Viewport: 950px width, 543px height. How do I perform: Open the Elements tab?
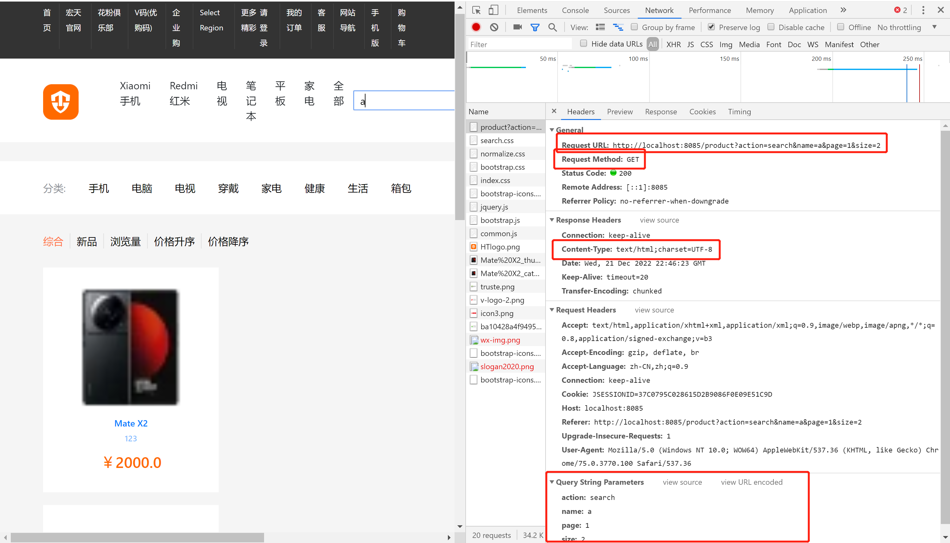(532, 10)
